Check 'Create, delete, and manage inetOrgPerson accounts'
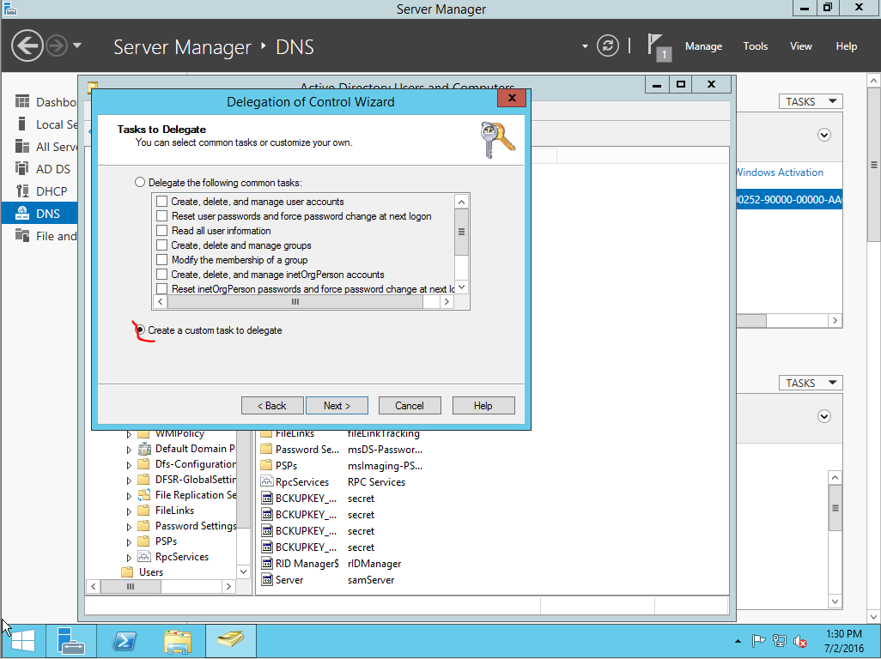 pyautogui.click(x=161, y=274)
